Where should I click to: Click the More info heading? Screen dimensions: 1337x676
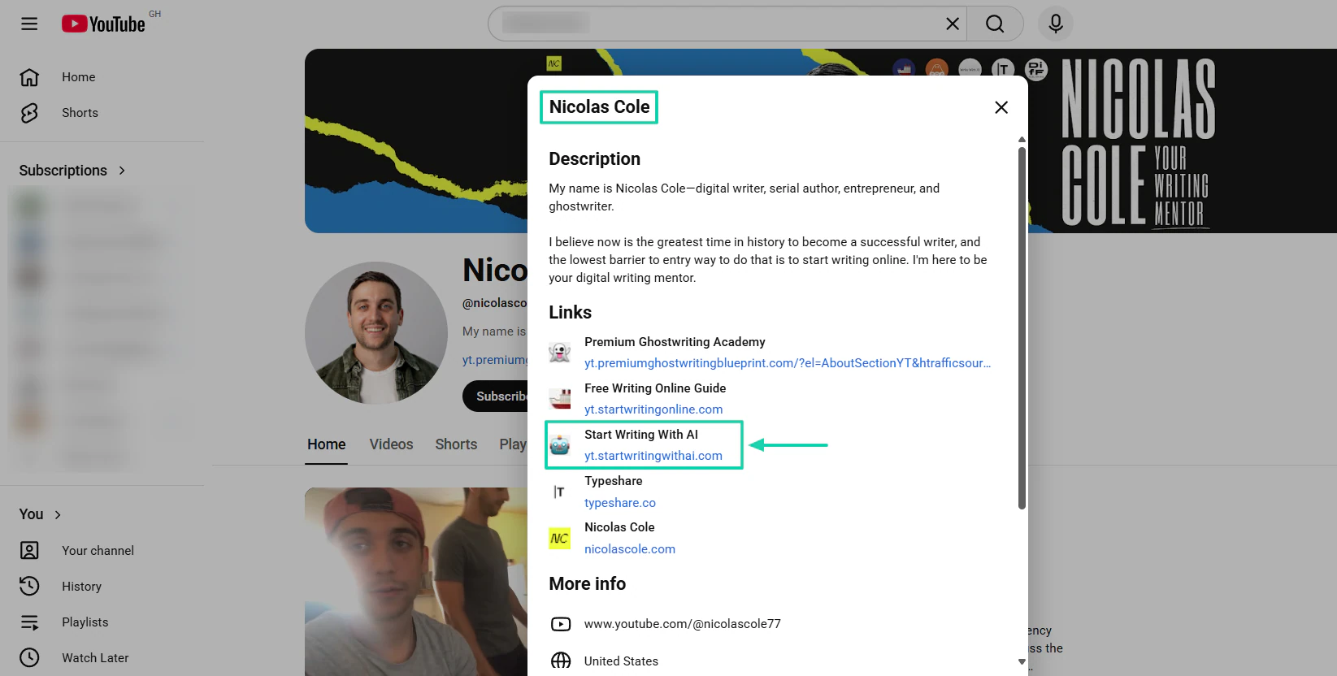pos(587,584)
